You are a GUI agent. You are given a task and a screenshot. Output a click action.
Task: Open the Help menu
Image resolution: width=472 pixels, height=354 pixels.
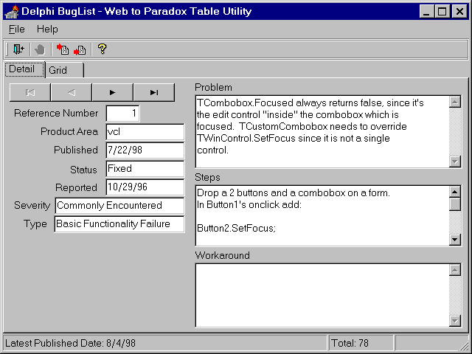[47, 29]
